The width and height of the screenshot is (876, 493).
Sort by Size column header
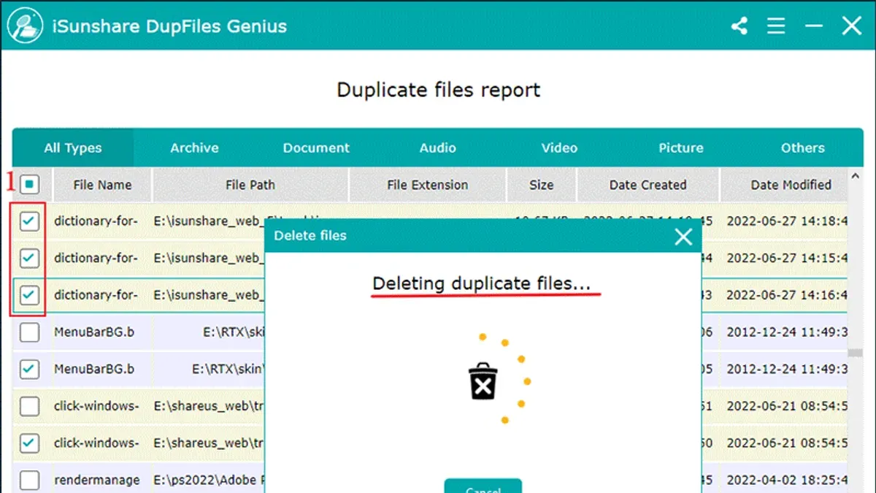click(542, 185)
